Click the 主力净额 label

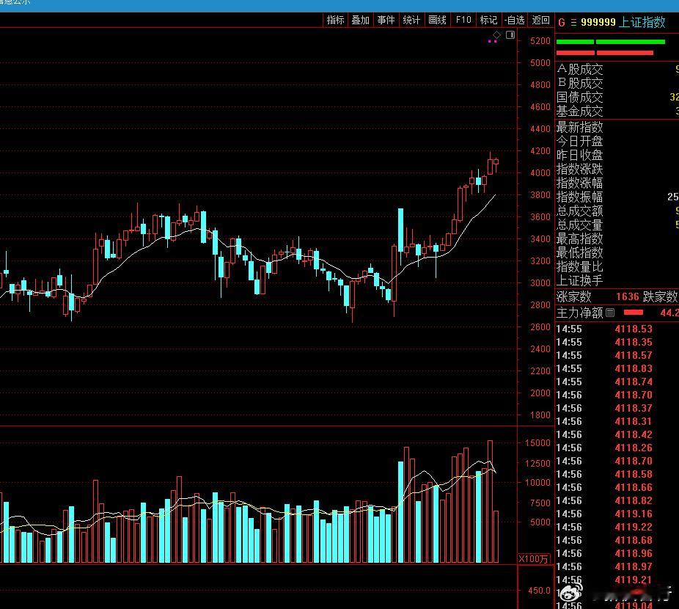point(579,312)
